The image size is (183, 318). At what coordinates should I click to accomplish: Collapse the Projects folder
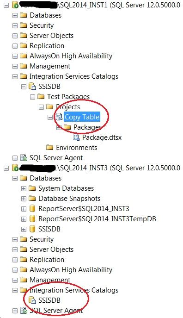[41, 107]
